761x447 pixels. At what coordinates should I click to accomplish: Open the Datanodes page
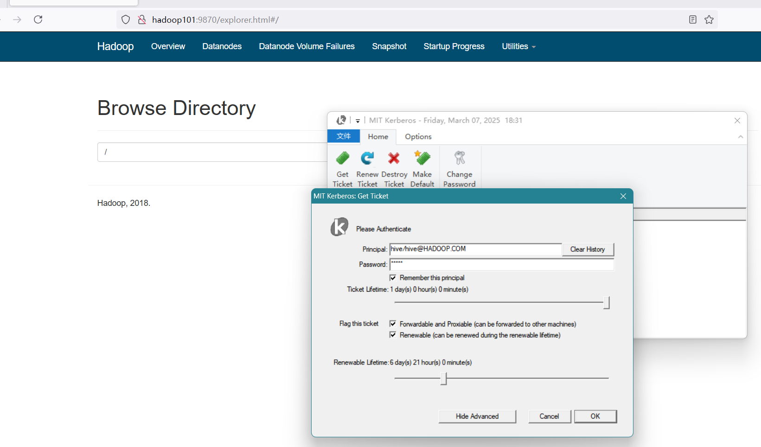(x=222, y=46)
